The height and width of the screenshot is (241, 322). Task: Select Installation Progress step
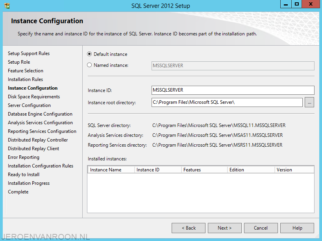pos(29,183)
